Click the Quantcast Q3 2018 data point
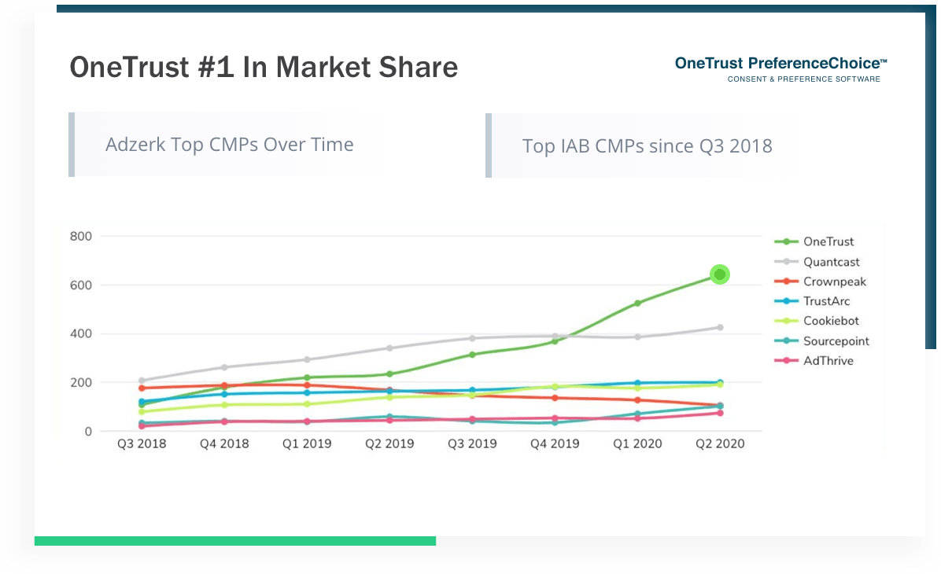The width and height of the screenshot is (941, 574). click(x=142, y=381)
